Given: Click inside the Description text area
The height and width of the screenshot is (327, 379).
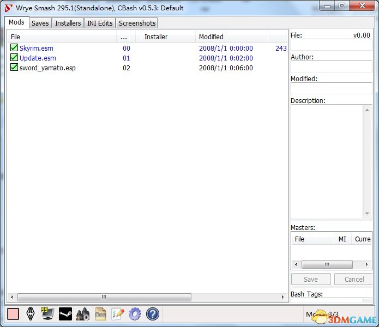Looking at the screenshot, I should [327, 161].
